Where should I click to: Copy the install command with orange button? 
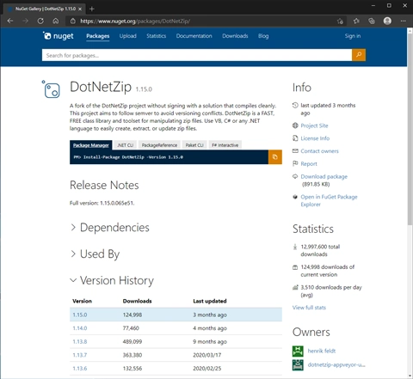pyautogui.click(x=275, y=157)
